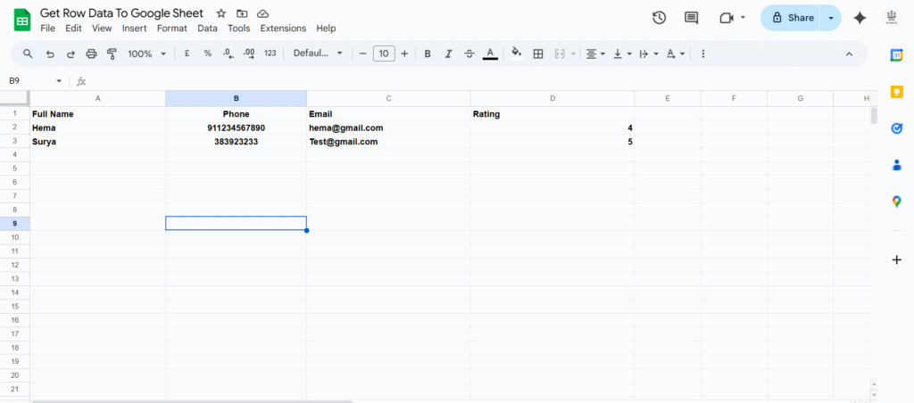Increase font size with plus button
This screenshot has width=914, height=403.
(404, 53)
